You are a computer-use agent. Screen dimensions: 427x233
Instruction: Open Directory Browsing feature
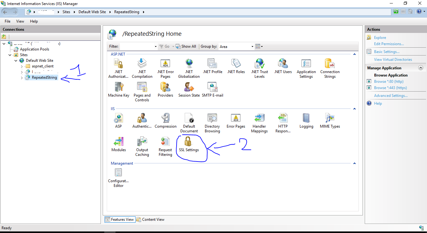click(x=213, y=123)
